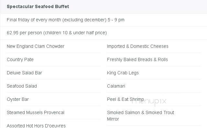Select Smoked Salmon & Smoked Trout Mirror
207x128 pixels.
pos(140,116)
